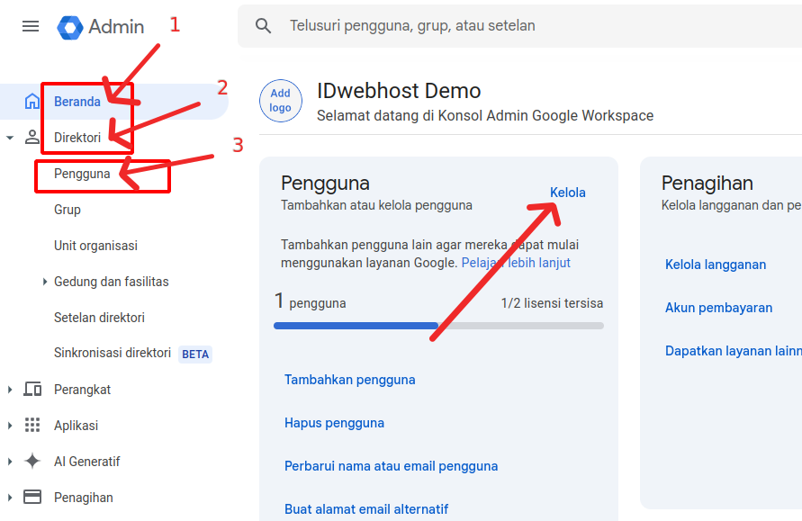Click the Beranda home icon
This screenshot has width=802, height=521.
click(32, 102)
